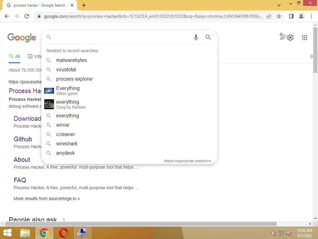Click Kehlani song thumbnail
Viewport: 318px width, 239px height.
coord(49,104)
